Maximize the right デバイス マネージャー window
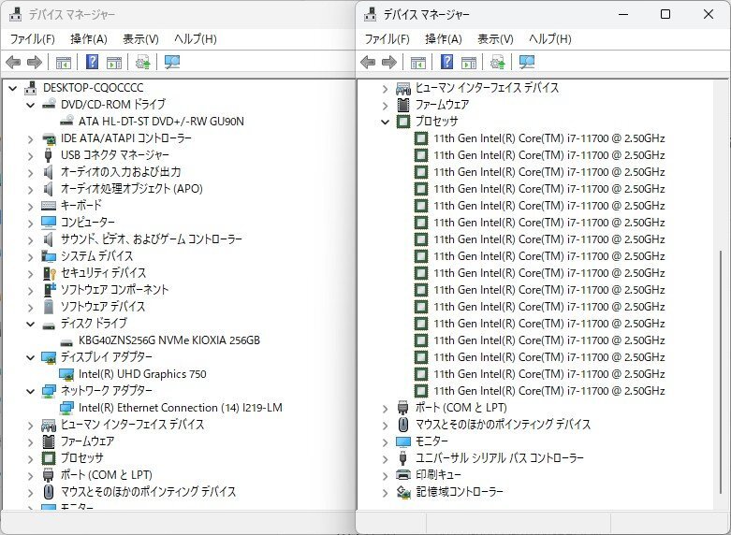 pyautogui.click(x=665, y=14)
